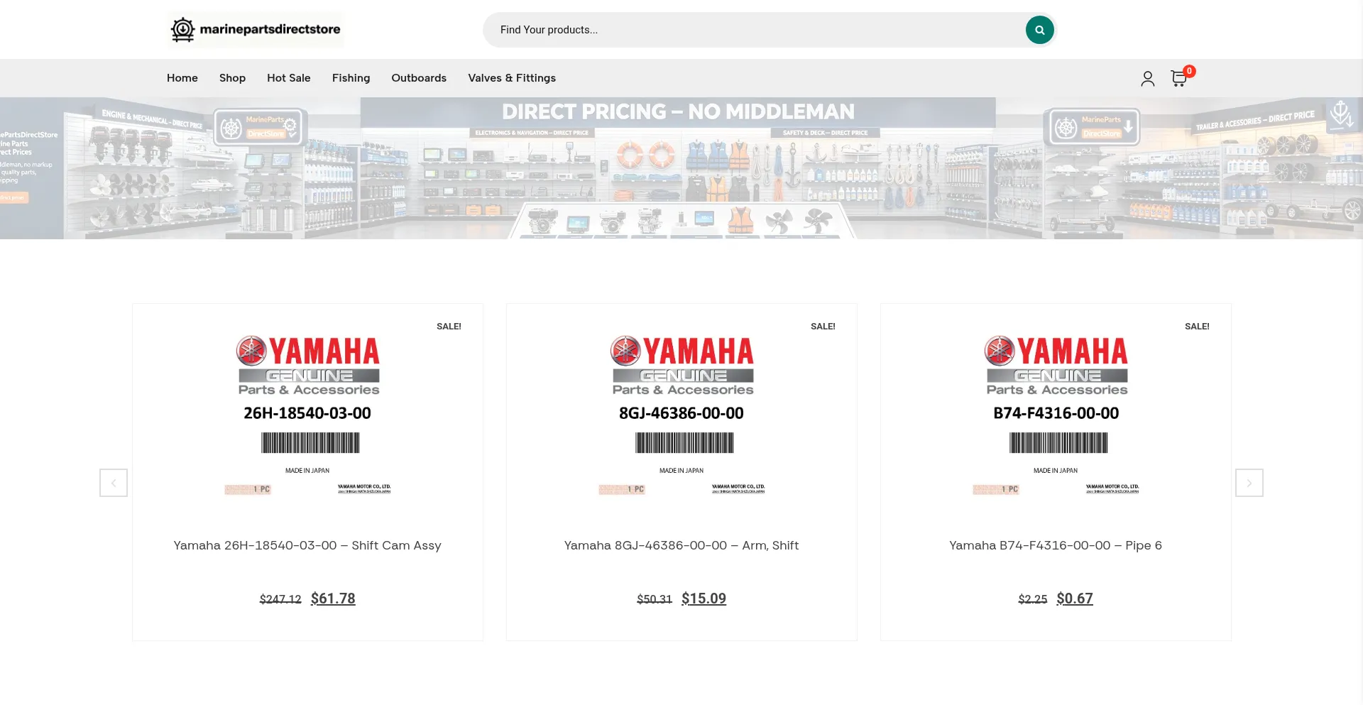Screen dimensions: 1363x705
Task: Click the B74-F4316-00-00 product image
Action: pyautogui.click(x=1056, y=415)
